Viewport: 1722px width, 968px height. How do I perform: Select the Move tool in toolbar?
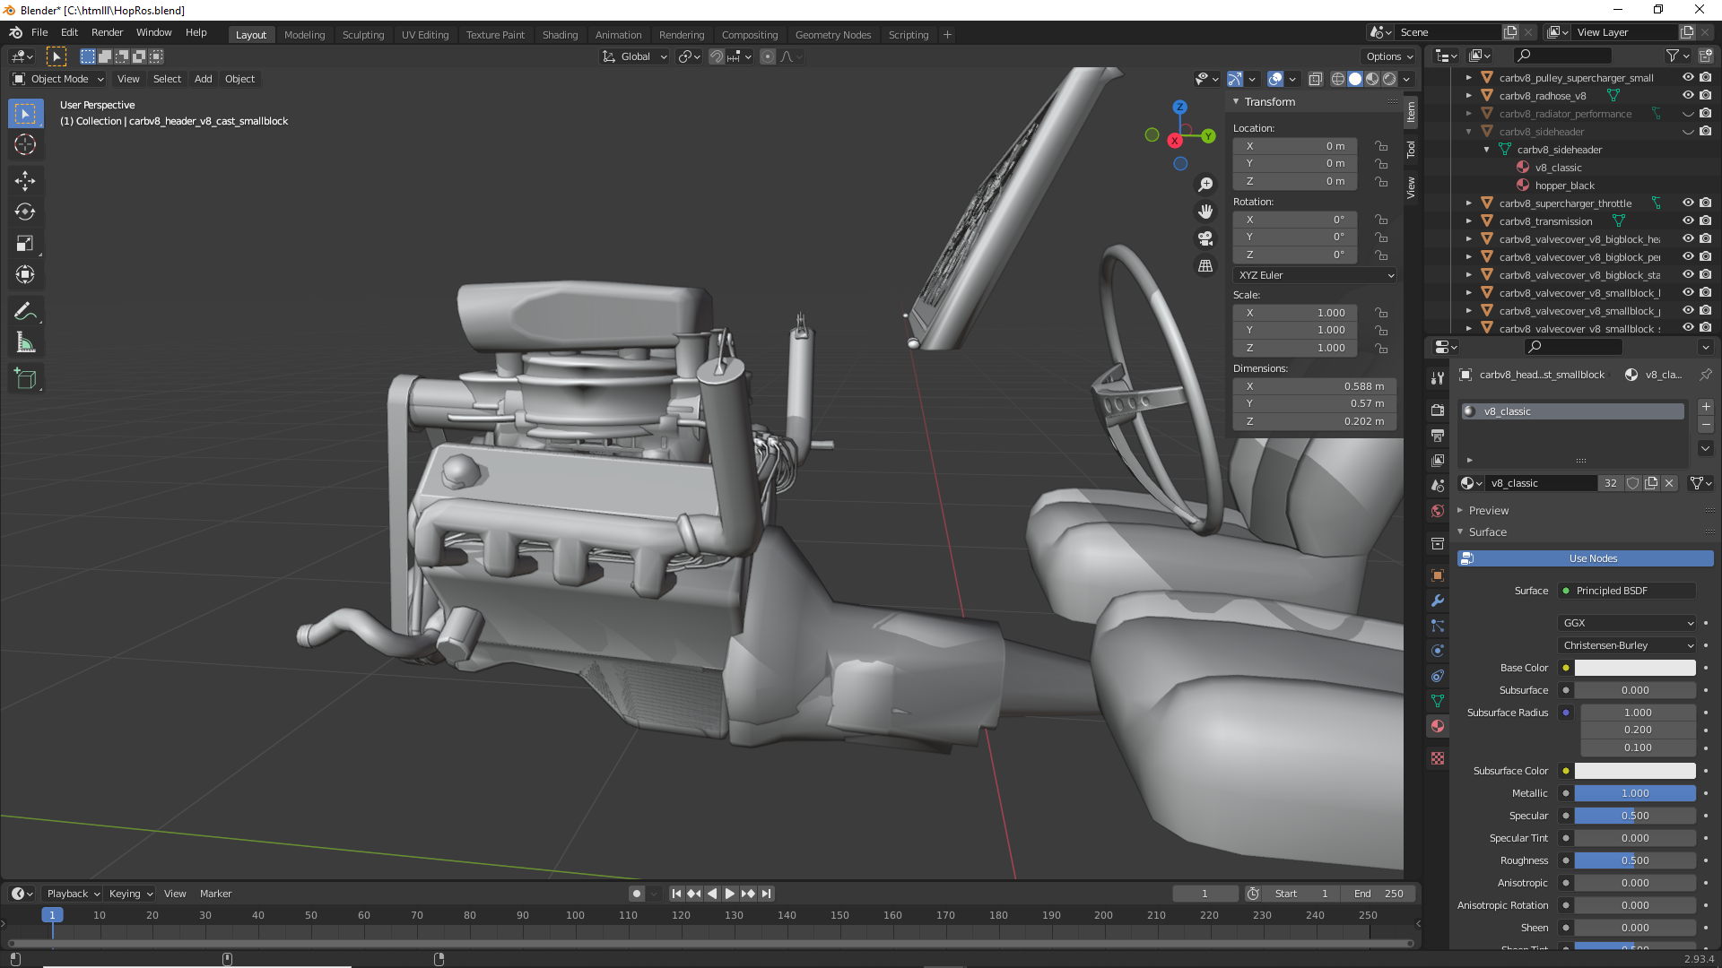(25, 180)
